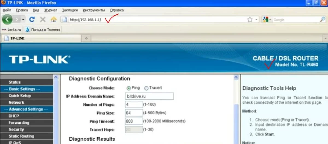Click the sidebar menu scroll up arrow
Image resolution: width=328 pixels, height=144 pixels.
[56, 77]
